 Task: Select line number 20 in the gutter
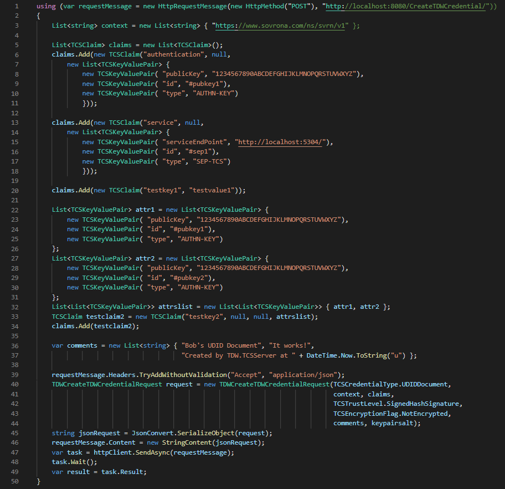(16, 190)
